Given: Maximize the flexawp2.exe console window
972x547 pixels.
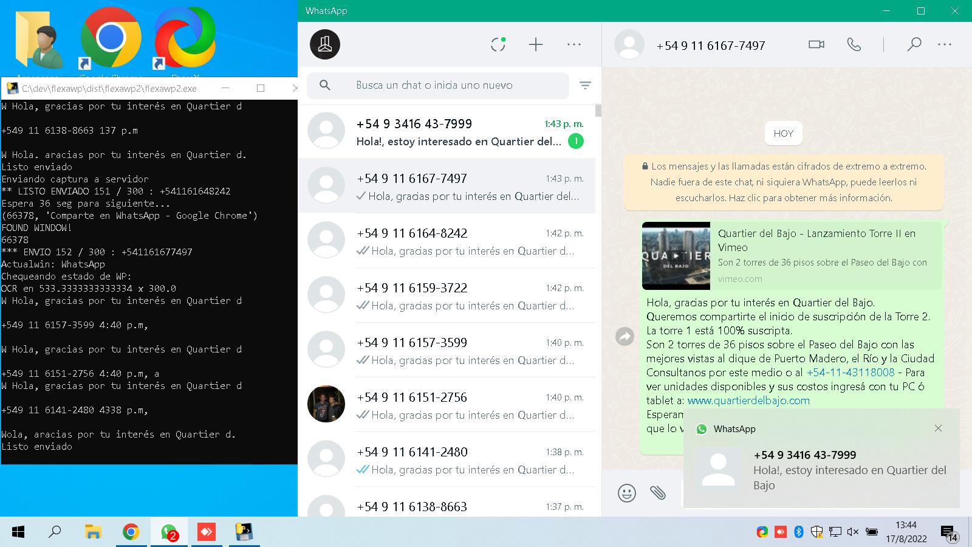Looking at the screenshot, I should (261, 88).
